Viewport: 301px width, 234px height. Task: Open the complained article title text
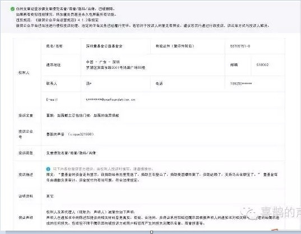82,115
